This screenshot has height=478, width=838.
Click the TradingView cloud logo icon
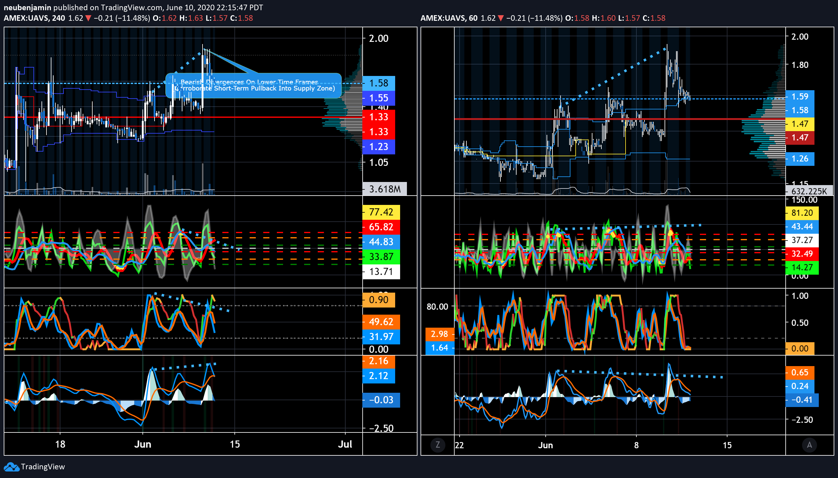click(11, 467)
